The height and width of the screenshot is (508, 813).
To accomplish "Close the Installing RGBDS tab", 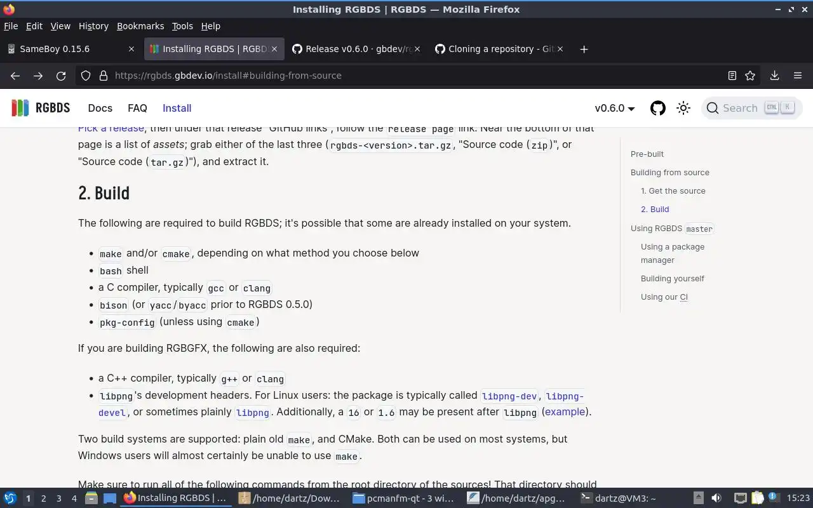I will 274,49.
